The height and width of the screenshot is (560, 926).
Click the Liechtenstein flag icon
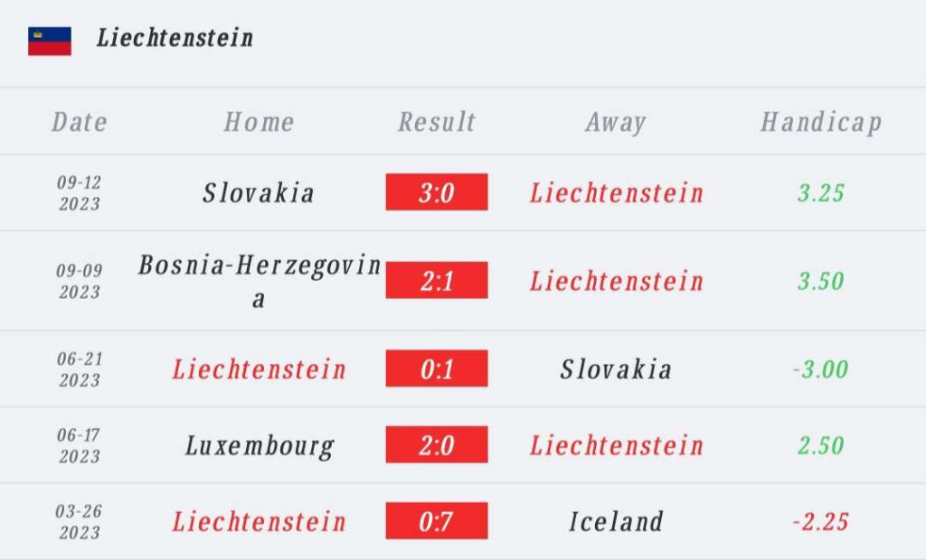tap(50, 42)
